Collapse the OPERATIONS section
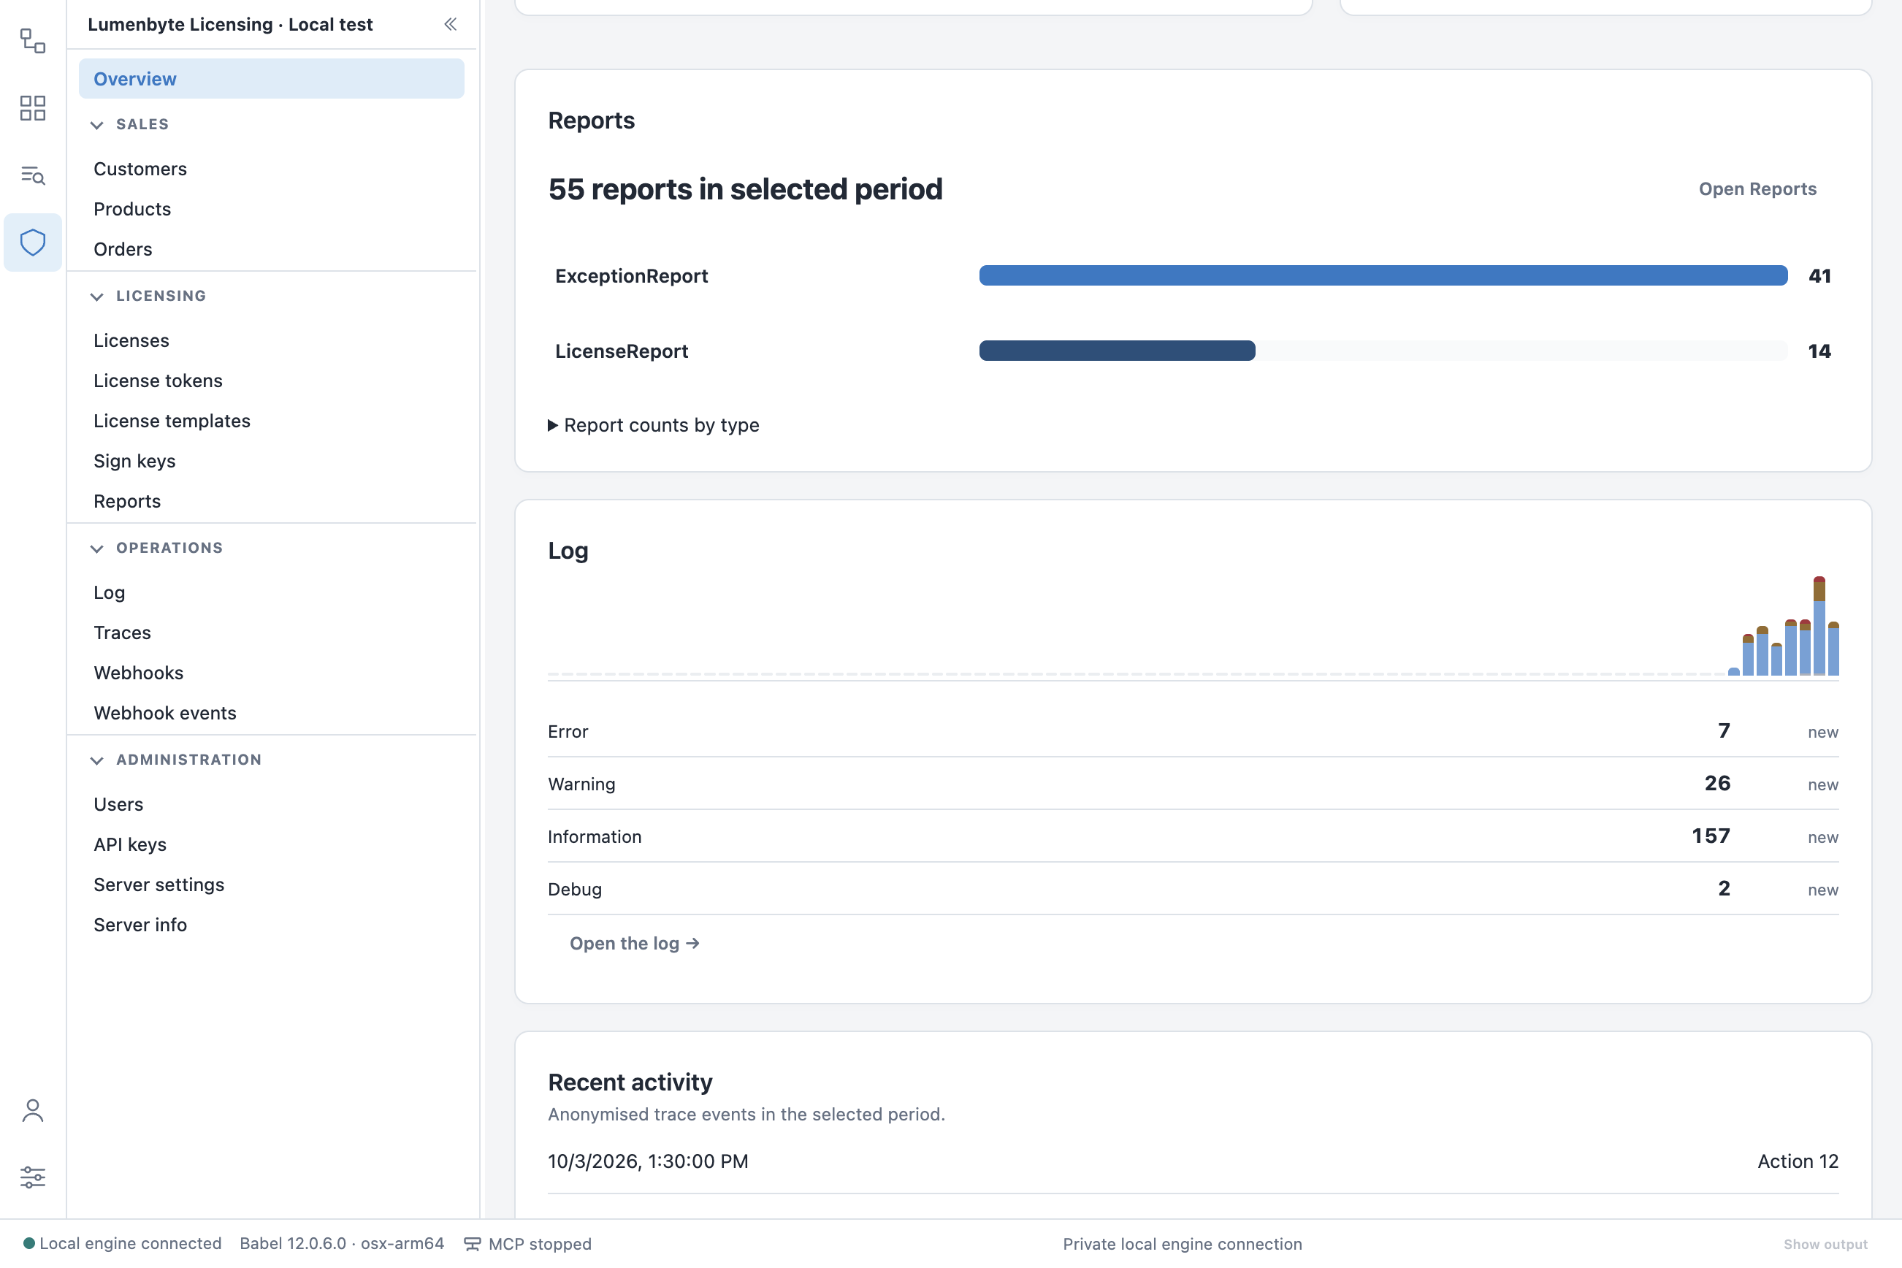This screenshot has height=1268, width=1902. coord(96,549)
